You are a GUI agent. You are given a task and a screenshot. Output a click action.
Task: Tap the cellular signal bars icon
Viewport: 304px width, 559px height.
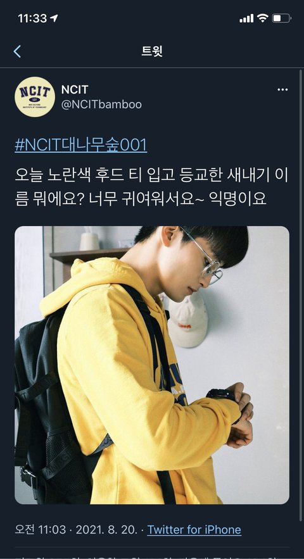coord(246,18)
